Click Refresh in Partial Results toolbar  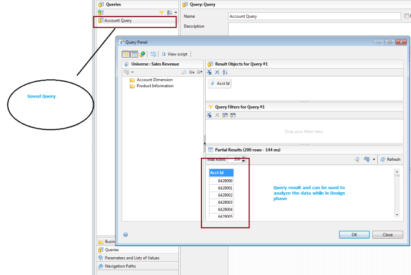(x=390, y=159)
